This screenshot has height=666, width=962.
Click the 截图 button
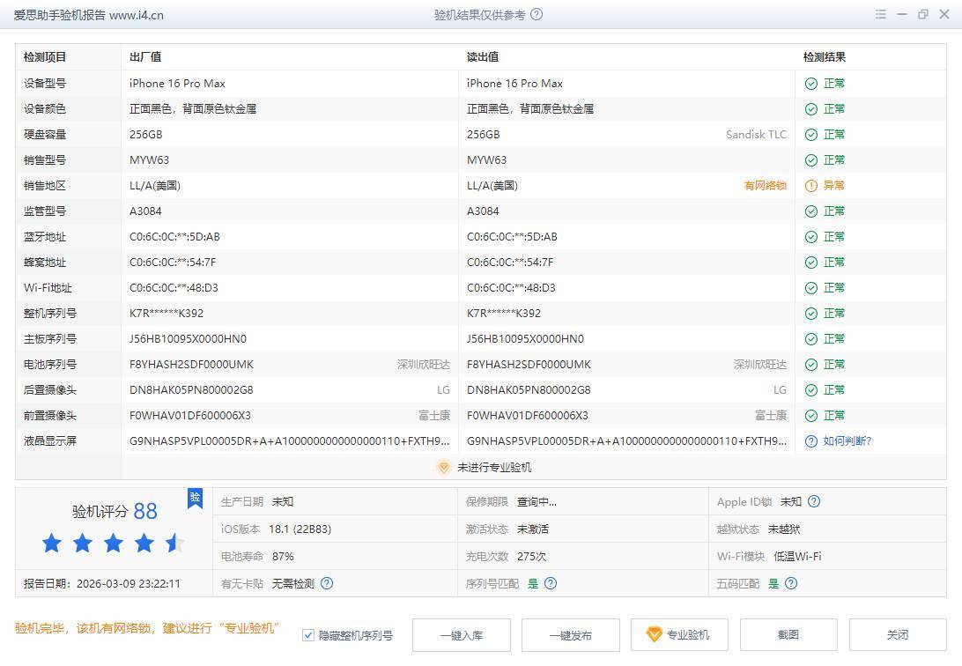pos(788,635)
